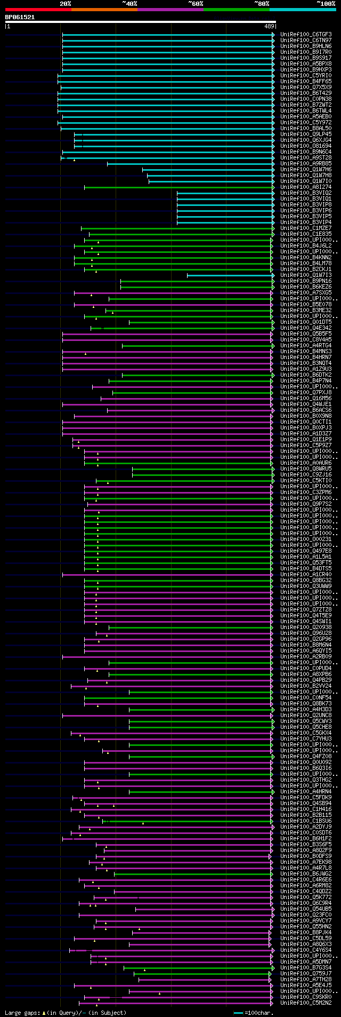Open hit UniRef100_B3VIQ2
This screenshot has height=1017, width=341.
coord(306,193)
